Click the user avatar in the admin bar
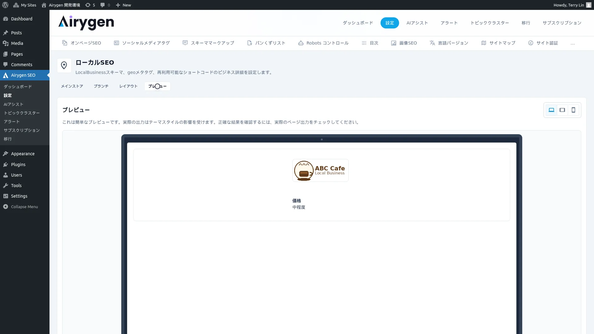This screenshot has width=594, height=334. point(589,5)
